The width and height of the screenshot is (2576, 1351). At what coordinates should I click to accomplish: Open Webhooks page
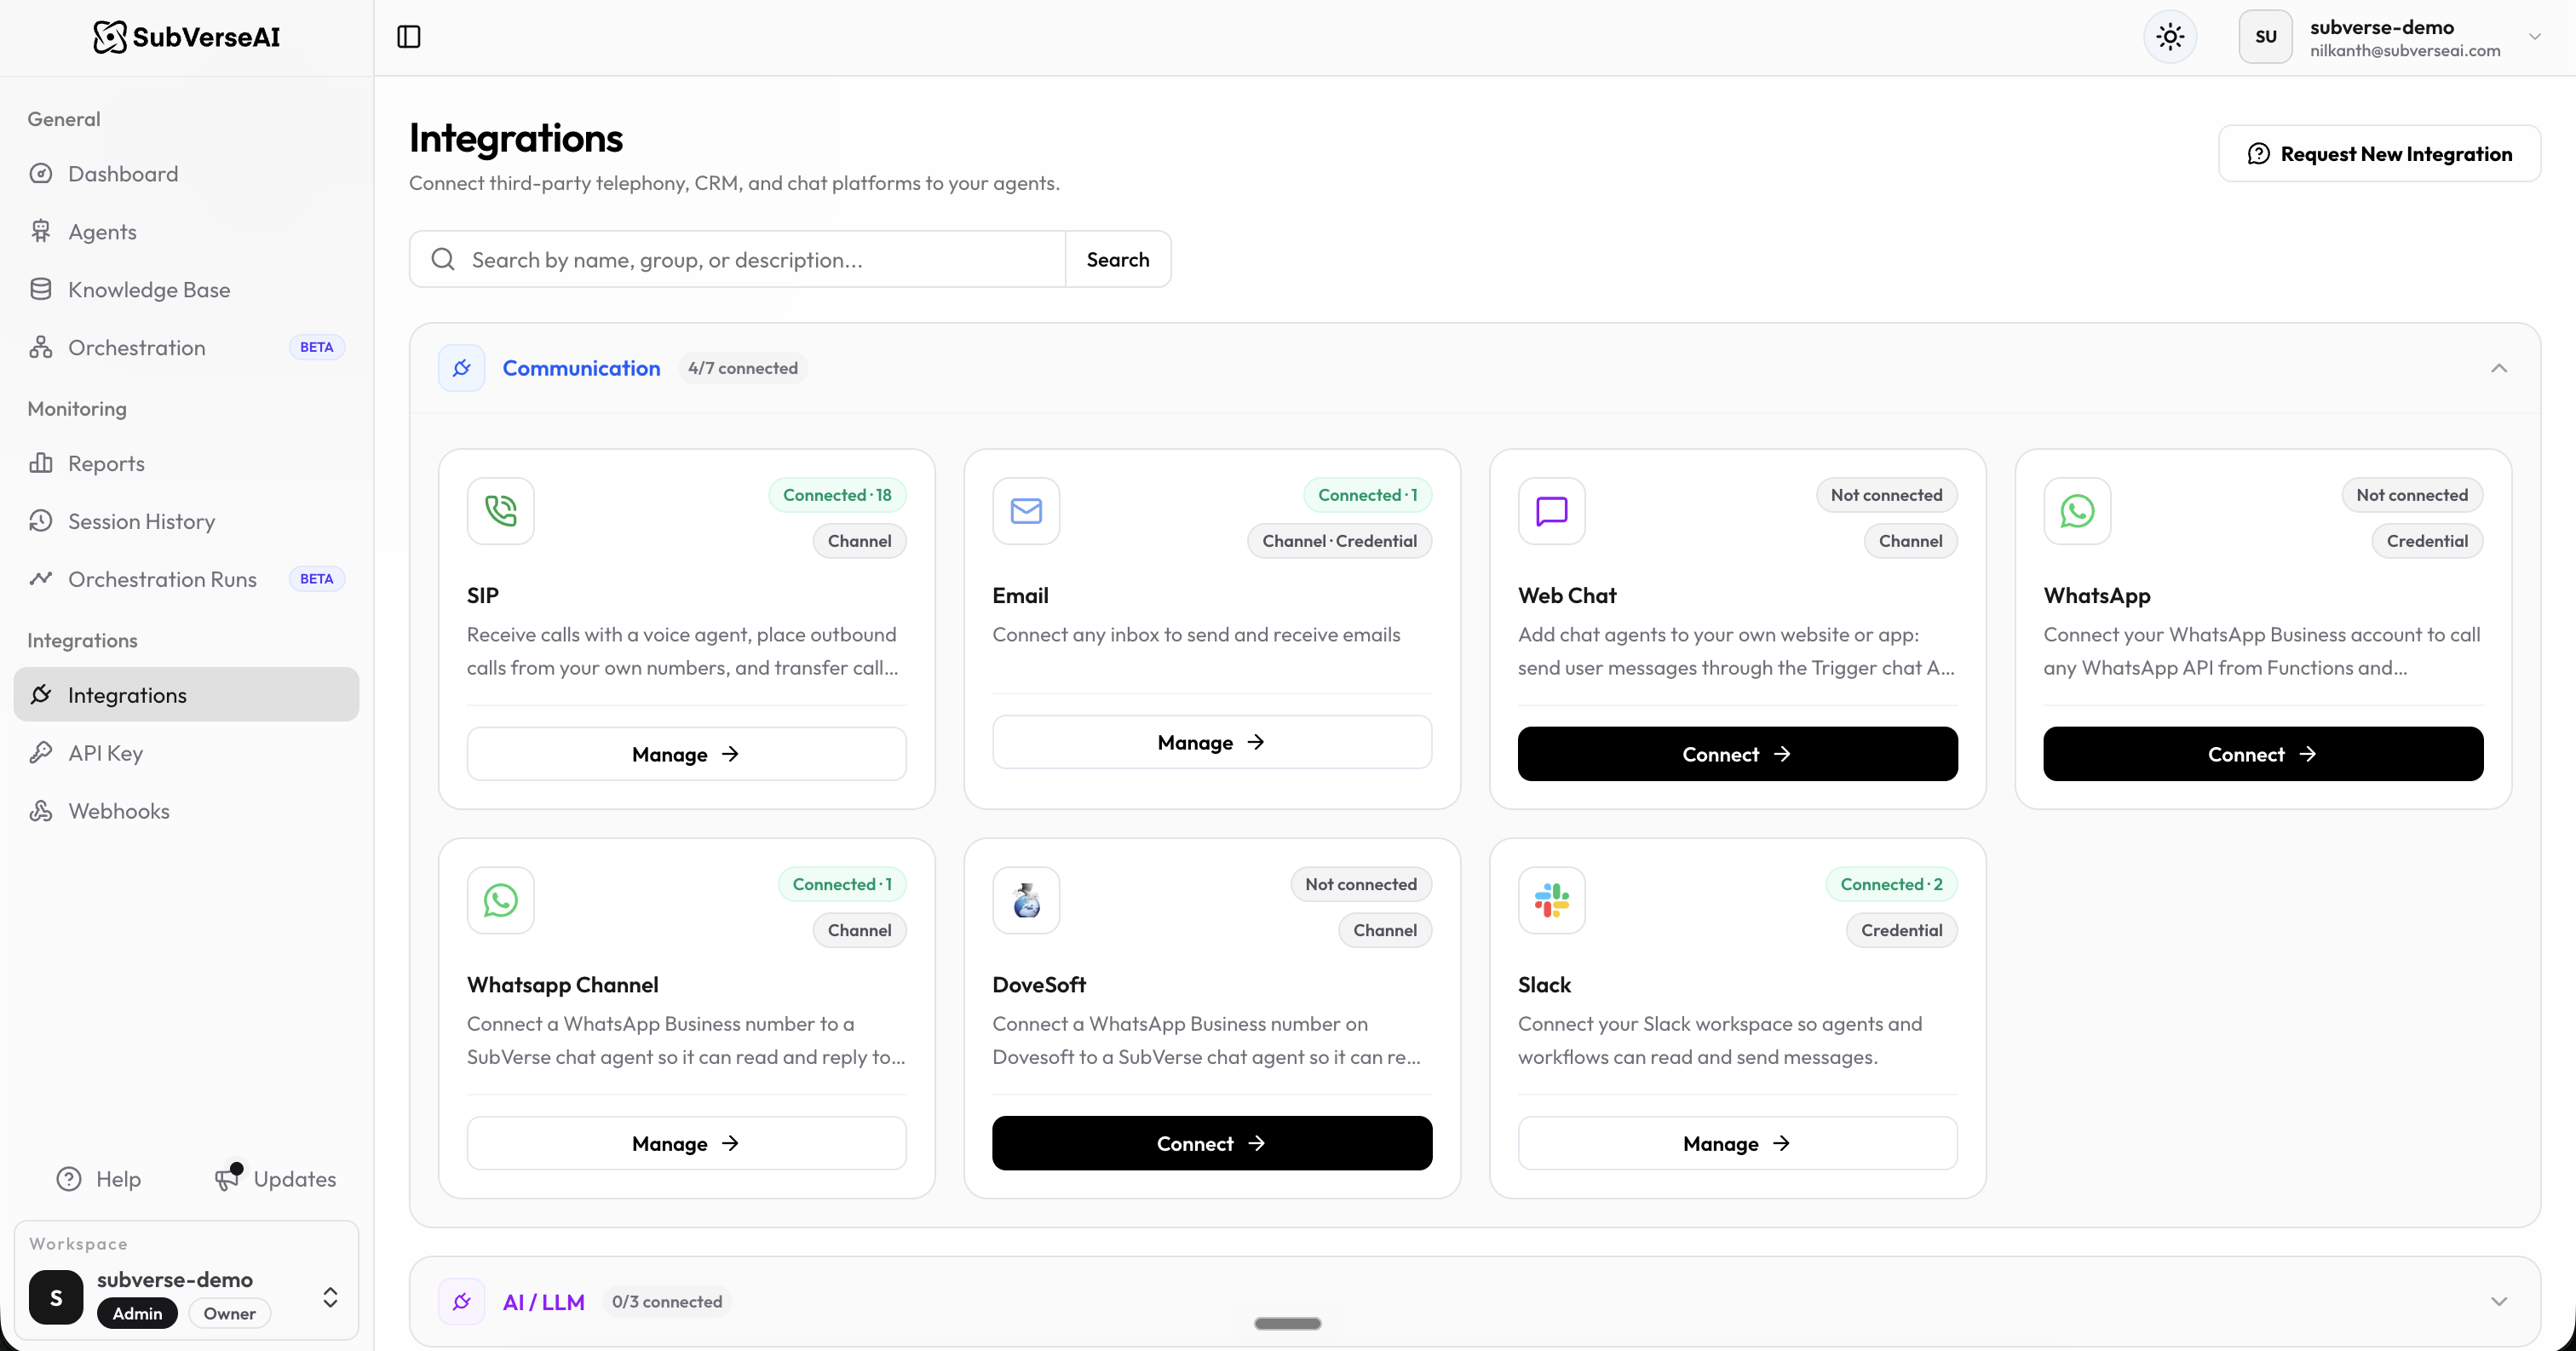[186, 811]
